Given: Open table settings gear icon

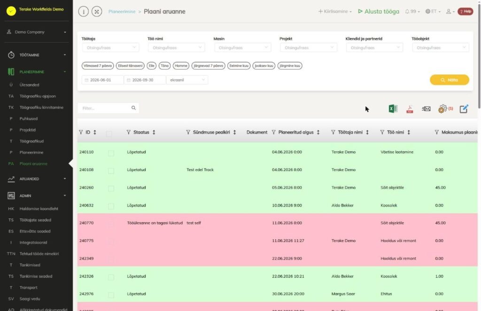Looking at the screenshot, I should [442, 109].
